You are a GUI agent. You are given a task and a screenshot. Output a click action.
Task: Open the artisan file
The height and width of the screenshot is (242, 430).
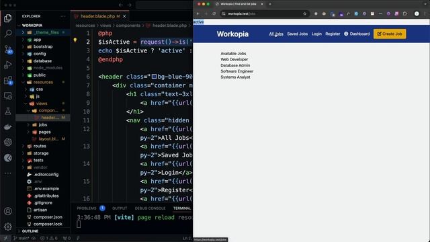[x=40, y=210]
